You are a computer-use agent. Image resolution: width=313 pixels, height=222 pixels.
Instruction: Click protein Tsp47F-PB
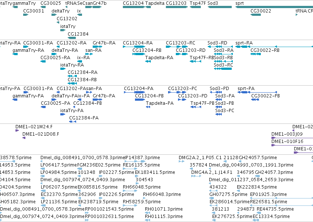tap(202, 103)
